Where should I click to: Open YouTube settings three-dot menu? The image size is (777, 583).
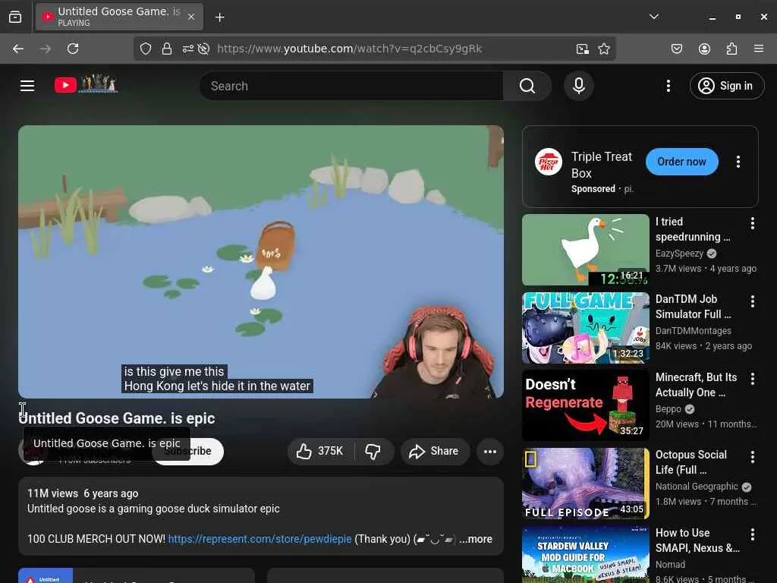point(668,86)
